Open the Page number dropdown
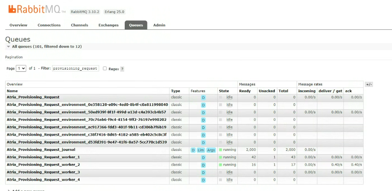This screenshot has height=191, width=392. pyautogui.click(x=21, y=69)
